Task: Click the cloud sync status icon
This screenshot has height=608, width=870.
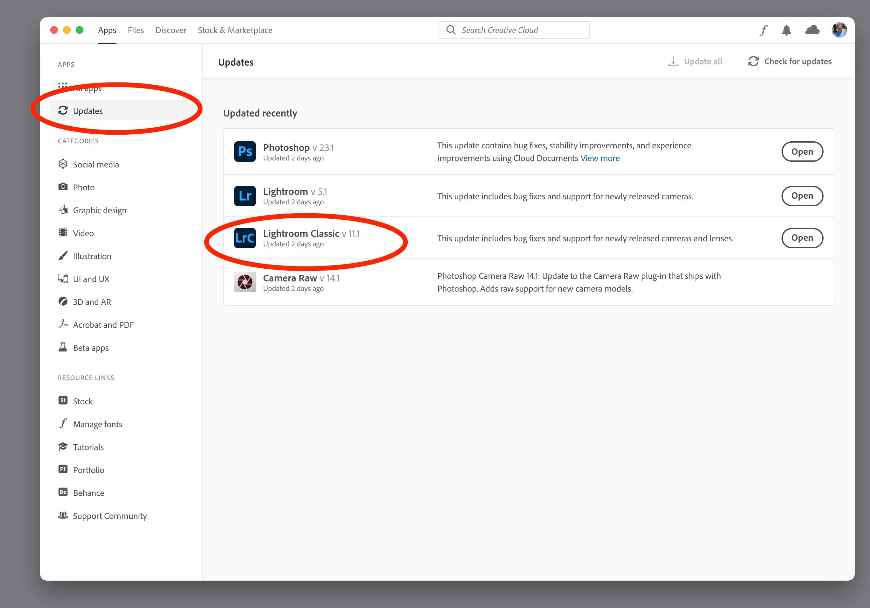Action: 812,30
